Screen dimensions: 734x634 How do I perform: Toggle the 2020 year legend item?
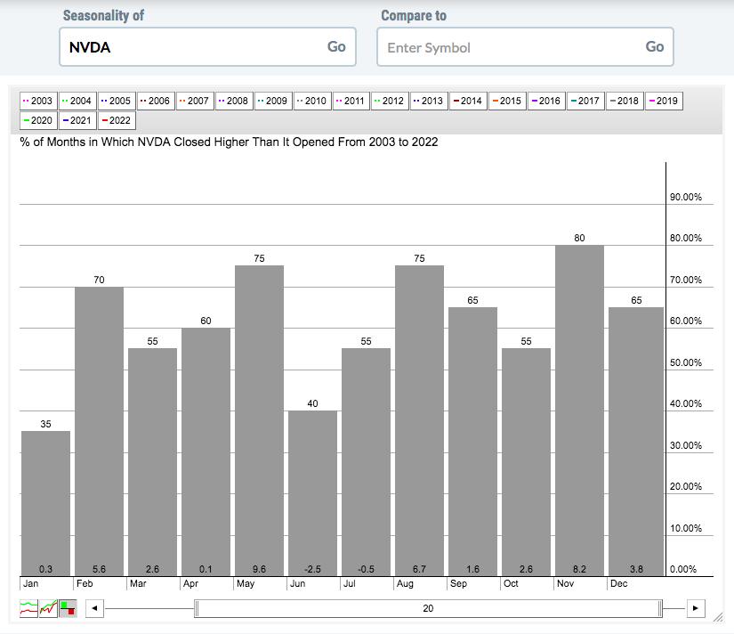37,120
